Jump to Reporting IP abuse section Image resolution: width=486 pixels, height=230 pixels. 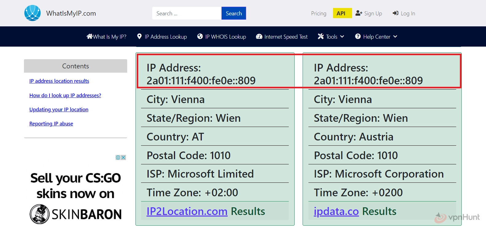(x=51, y=124)
